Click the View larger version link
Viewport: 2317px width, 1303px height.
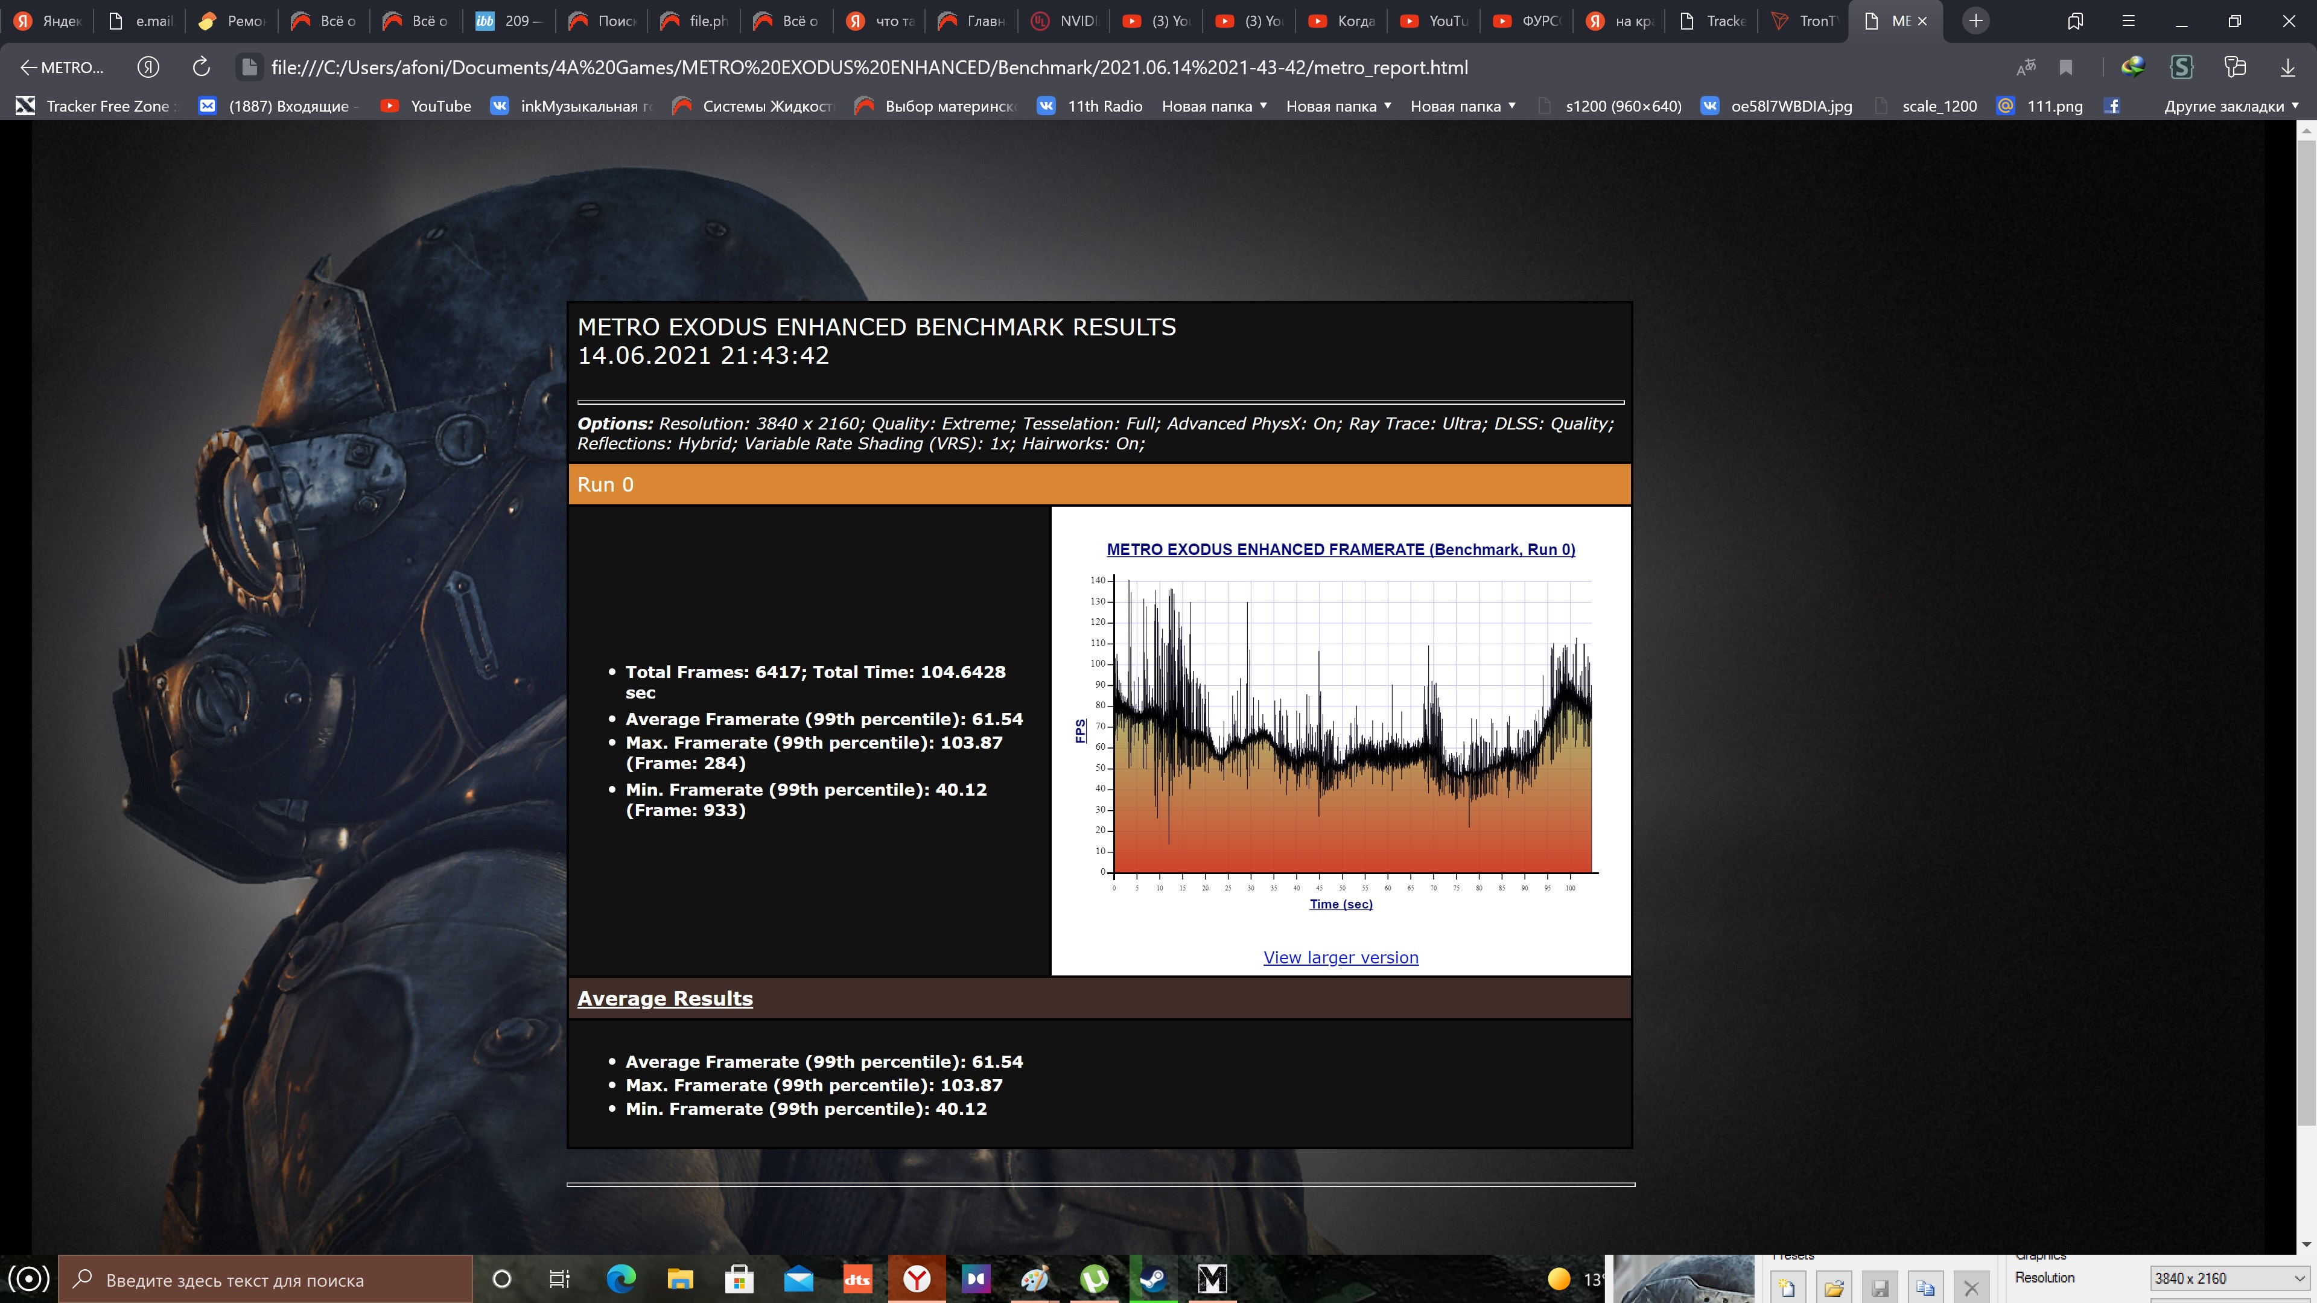pyautogui.click(x=1340, y=958)
